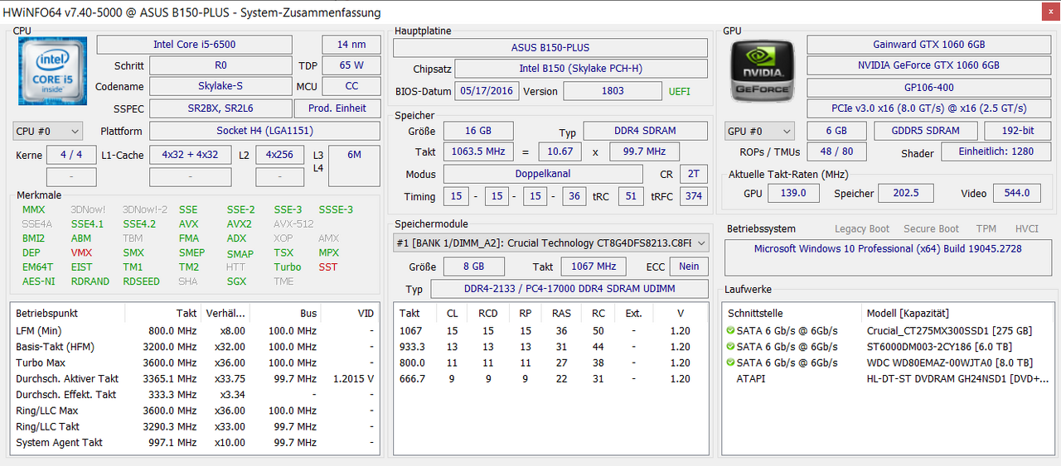Click green status icon for WDC WD80EMAZ drive

coord(730,363)
